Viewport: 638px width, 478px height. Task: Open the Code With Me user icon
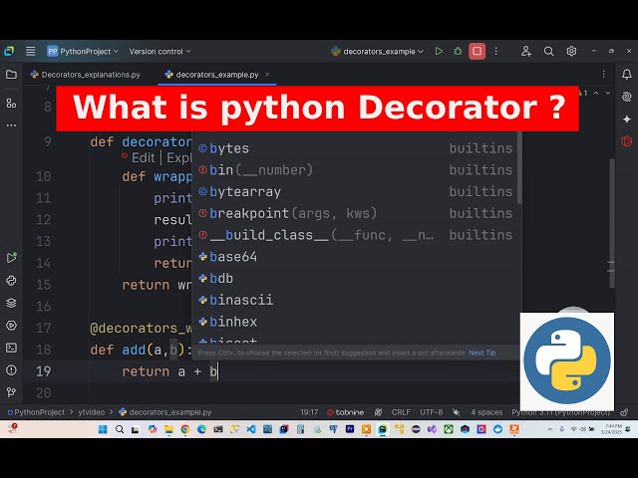pos(526,51)
